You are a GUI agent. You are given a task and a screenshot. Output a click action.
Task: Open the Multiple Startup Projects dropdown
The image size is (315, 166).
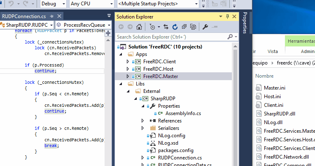coord(158,4)
